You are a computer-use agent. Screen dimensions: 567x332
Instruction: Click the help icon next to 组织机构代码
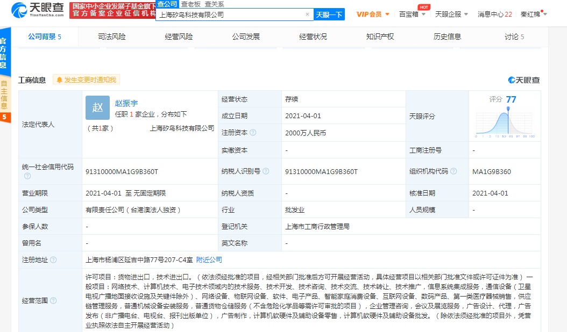(453, 171)
